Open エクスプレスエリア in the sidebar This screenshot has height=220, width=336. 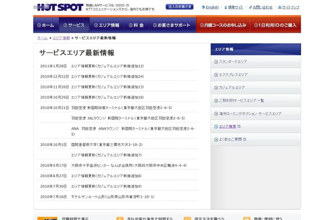tap(256, 75)
